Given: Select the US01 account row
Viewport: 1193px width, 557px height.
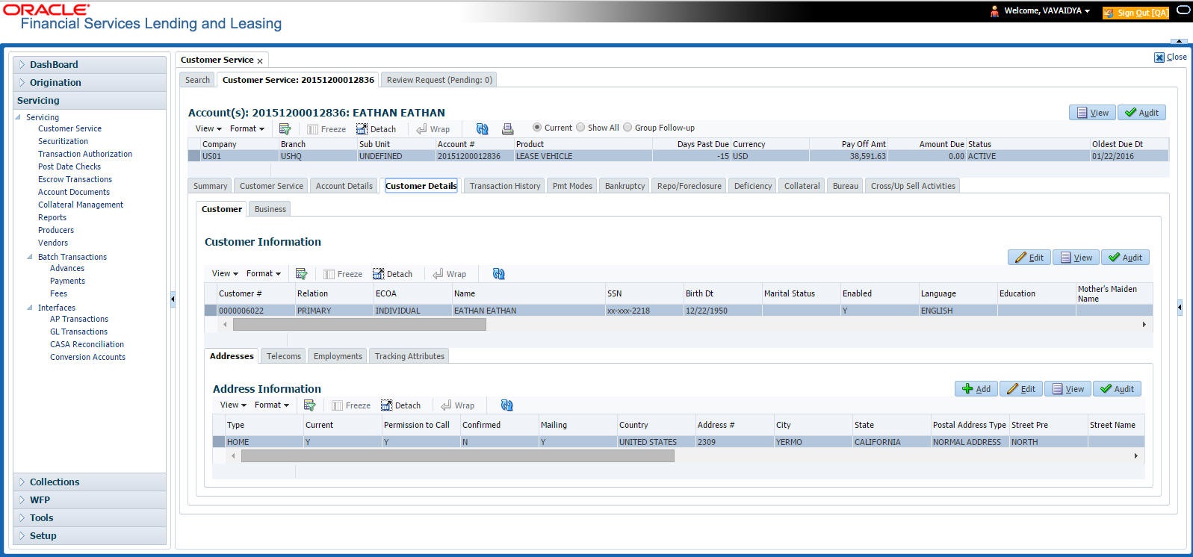Looking at the screenshot, I should coord(678,156).
